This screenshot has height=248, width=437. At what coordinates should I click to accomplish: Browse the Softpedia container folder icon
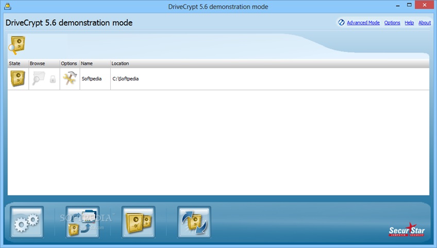point(39,79)
